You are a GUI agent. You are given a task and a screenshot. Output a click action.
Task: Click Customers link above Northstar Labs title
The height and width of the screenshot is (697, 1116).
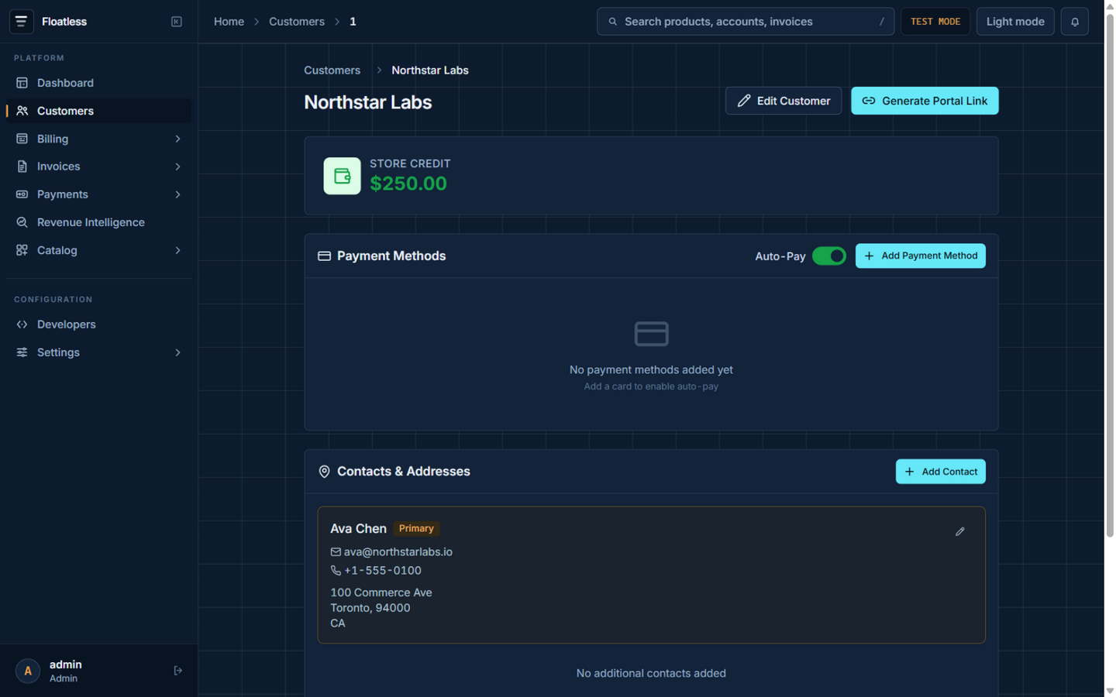pyautogui.click(x=332, y=70)
